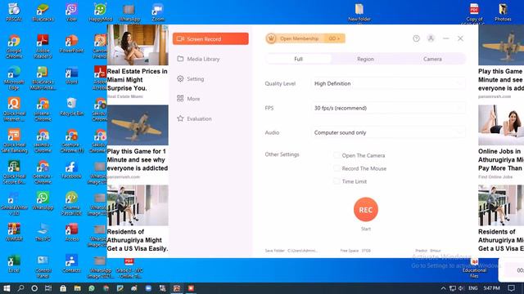Open the Online Jobs in Athurugiriya ad
The width and height of the screenshot is (524, 294).
click(501, 160)
